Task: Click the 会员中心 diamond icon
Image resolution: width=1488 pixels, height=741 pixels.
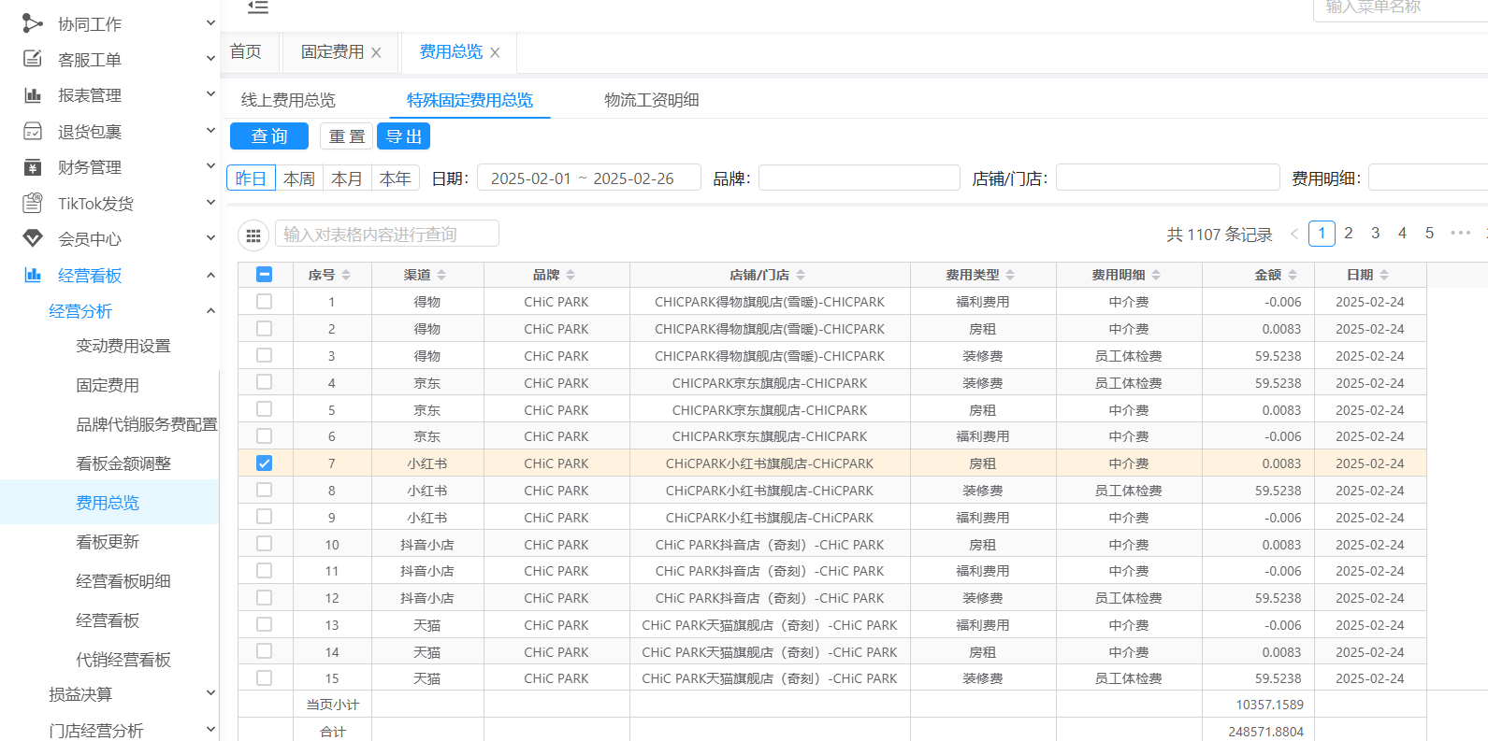Action: pyautogui.click(x=33, y=239)
